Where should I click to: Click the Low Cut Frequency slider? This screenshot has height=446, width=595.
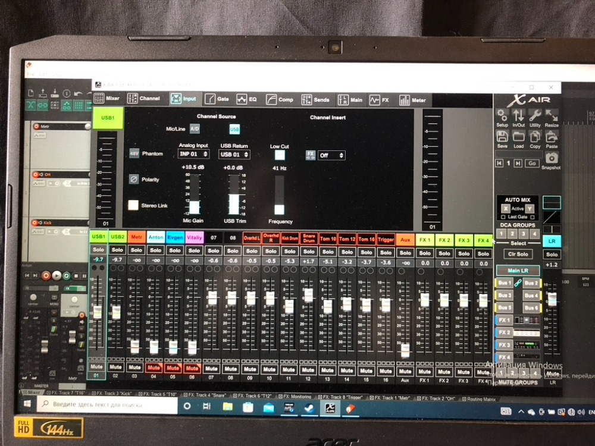pos(279,195)
